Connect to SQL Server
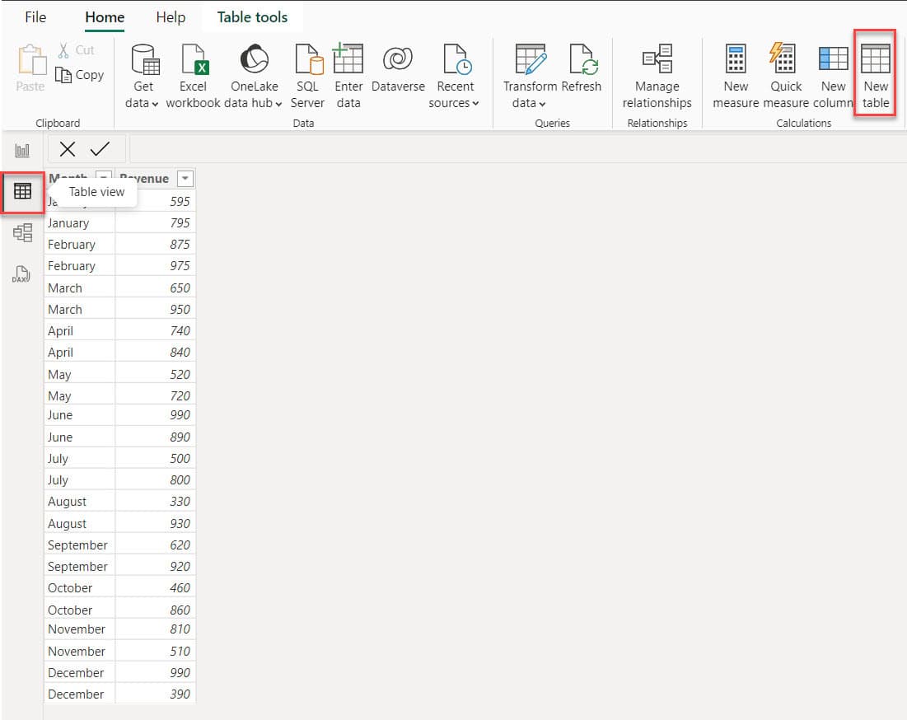The width and height of the screenshot is (907, 720). [307, 77]
